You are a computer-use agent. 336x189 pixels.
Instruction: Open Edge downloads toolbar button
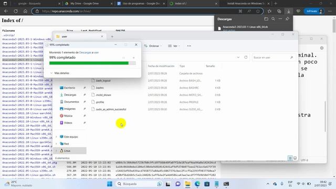288,11
